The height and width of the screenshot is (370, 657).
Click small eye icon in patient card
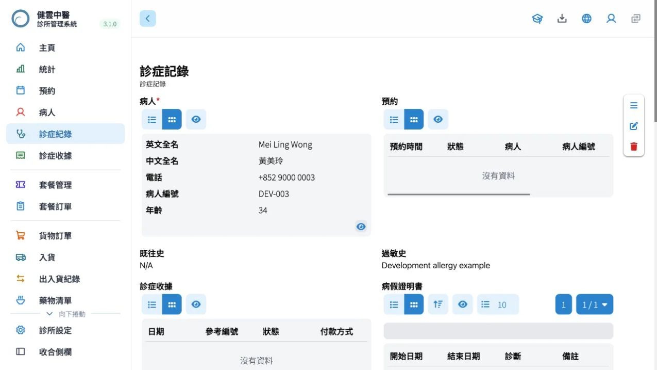point(361,227)
